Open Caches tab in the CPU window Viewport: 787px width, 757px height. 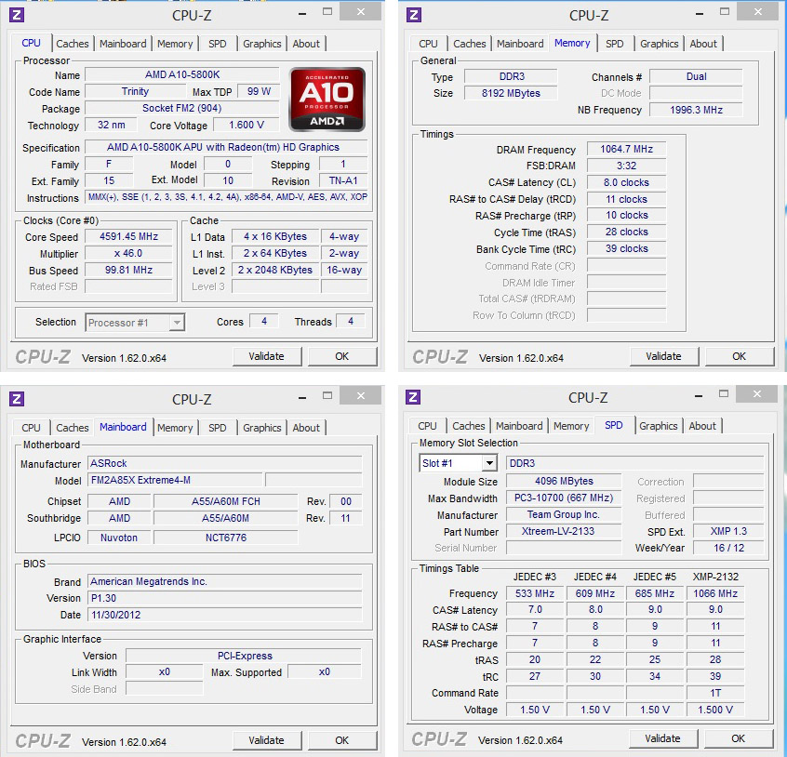coord(73,44)
